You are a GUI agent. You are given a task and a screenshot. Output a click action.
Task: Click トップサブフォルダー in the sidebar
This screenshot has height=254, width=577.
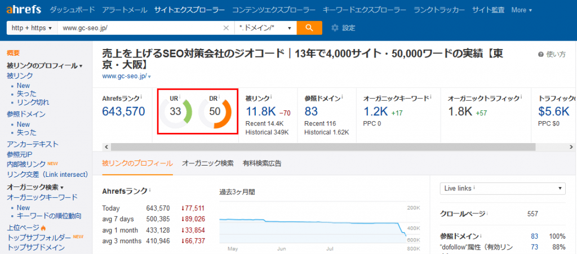pyautogui.click(x=39, y=238)
